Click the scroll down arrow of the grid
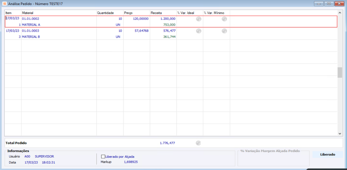 pos(340,133)
